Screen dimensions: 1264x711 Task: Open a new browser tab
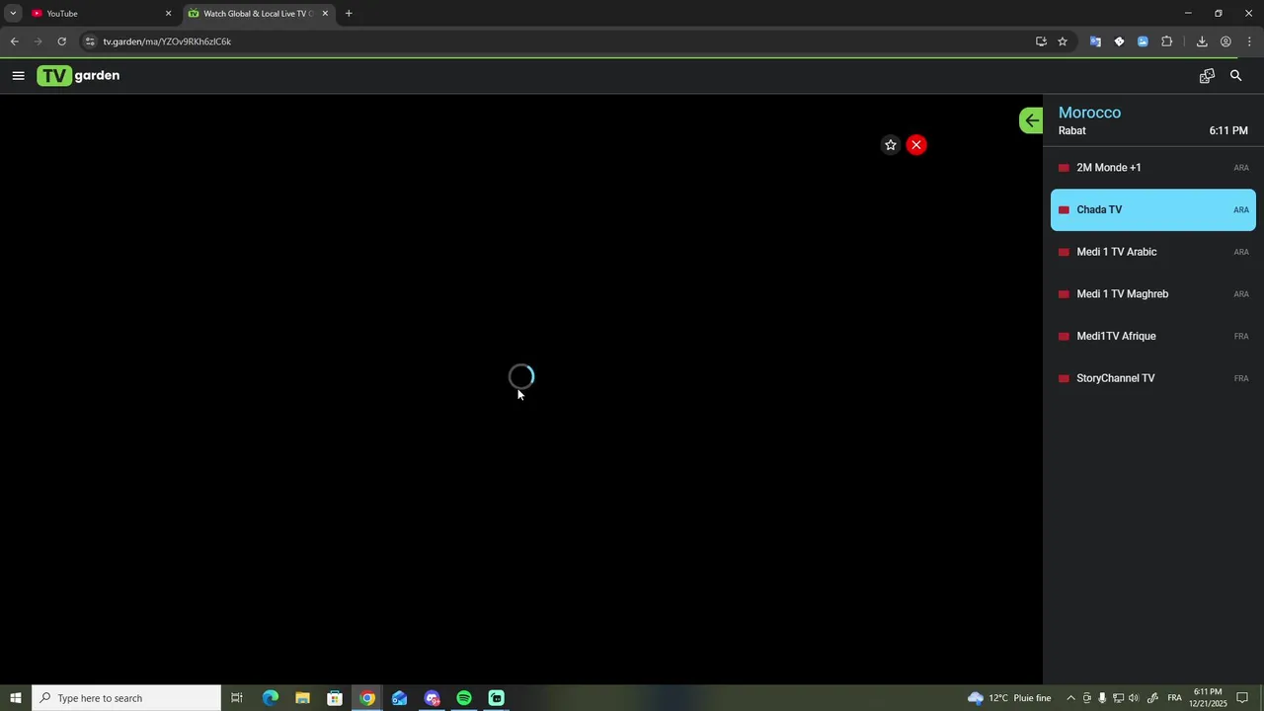pos(349,14)
